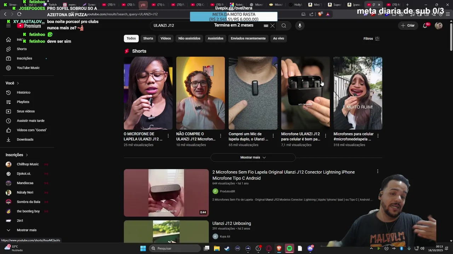Open File Explorer from taskbar

217,248
